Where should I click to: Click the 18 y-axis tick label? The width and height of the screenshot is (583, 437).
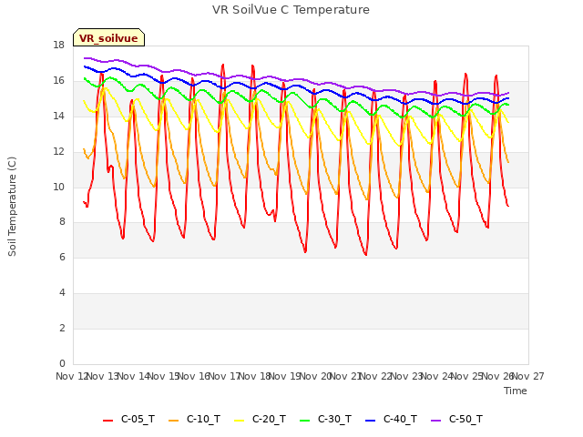(58, 46)
